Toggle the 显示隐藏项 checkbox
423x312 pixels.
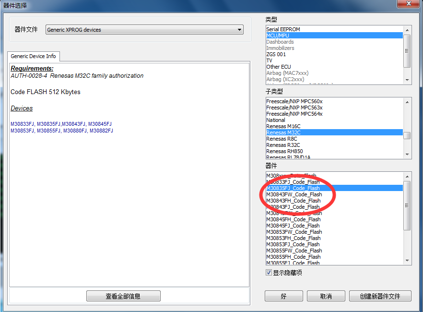click(x=269, y=273)
